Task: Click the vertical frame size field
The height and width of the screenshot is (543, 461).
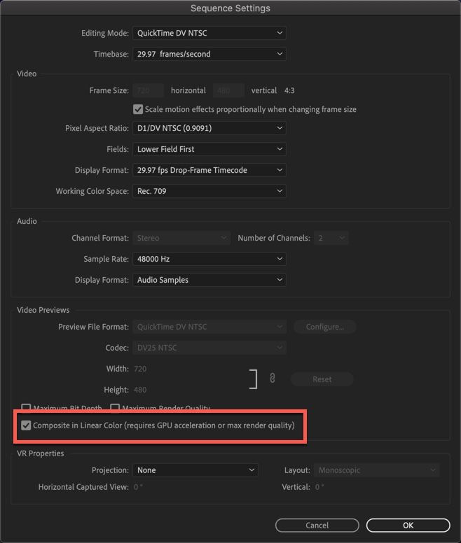Action: (x=228, y=90)
